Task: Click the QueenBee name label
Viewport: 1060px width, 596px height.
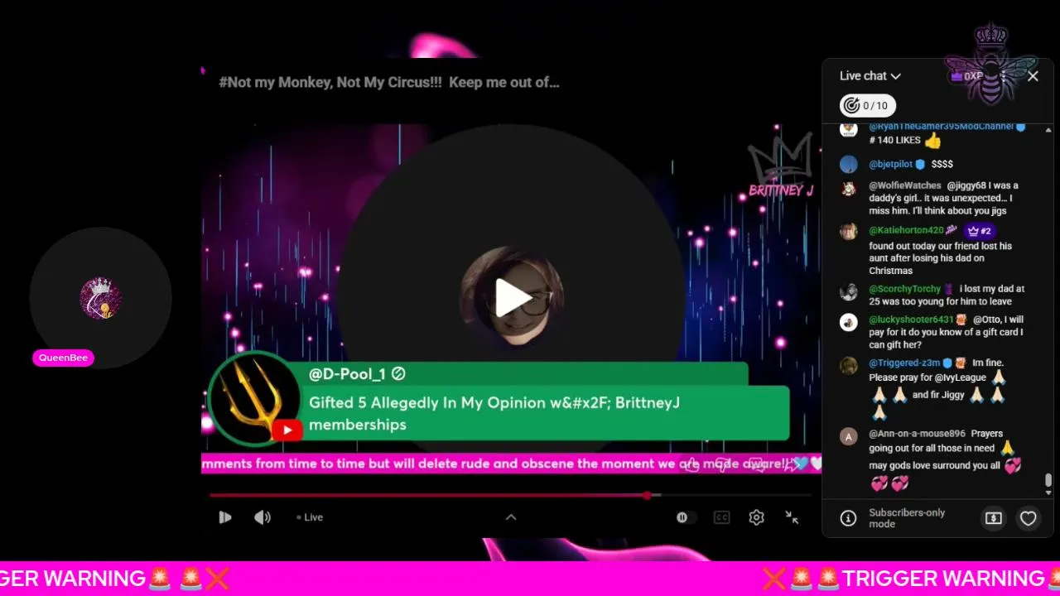Action: [x=63, y=358]
